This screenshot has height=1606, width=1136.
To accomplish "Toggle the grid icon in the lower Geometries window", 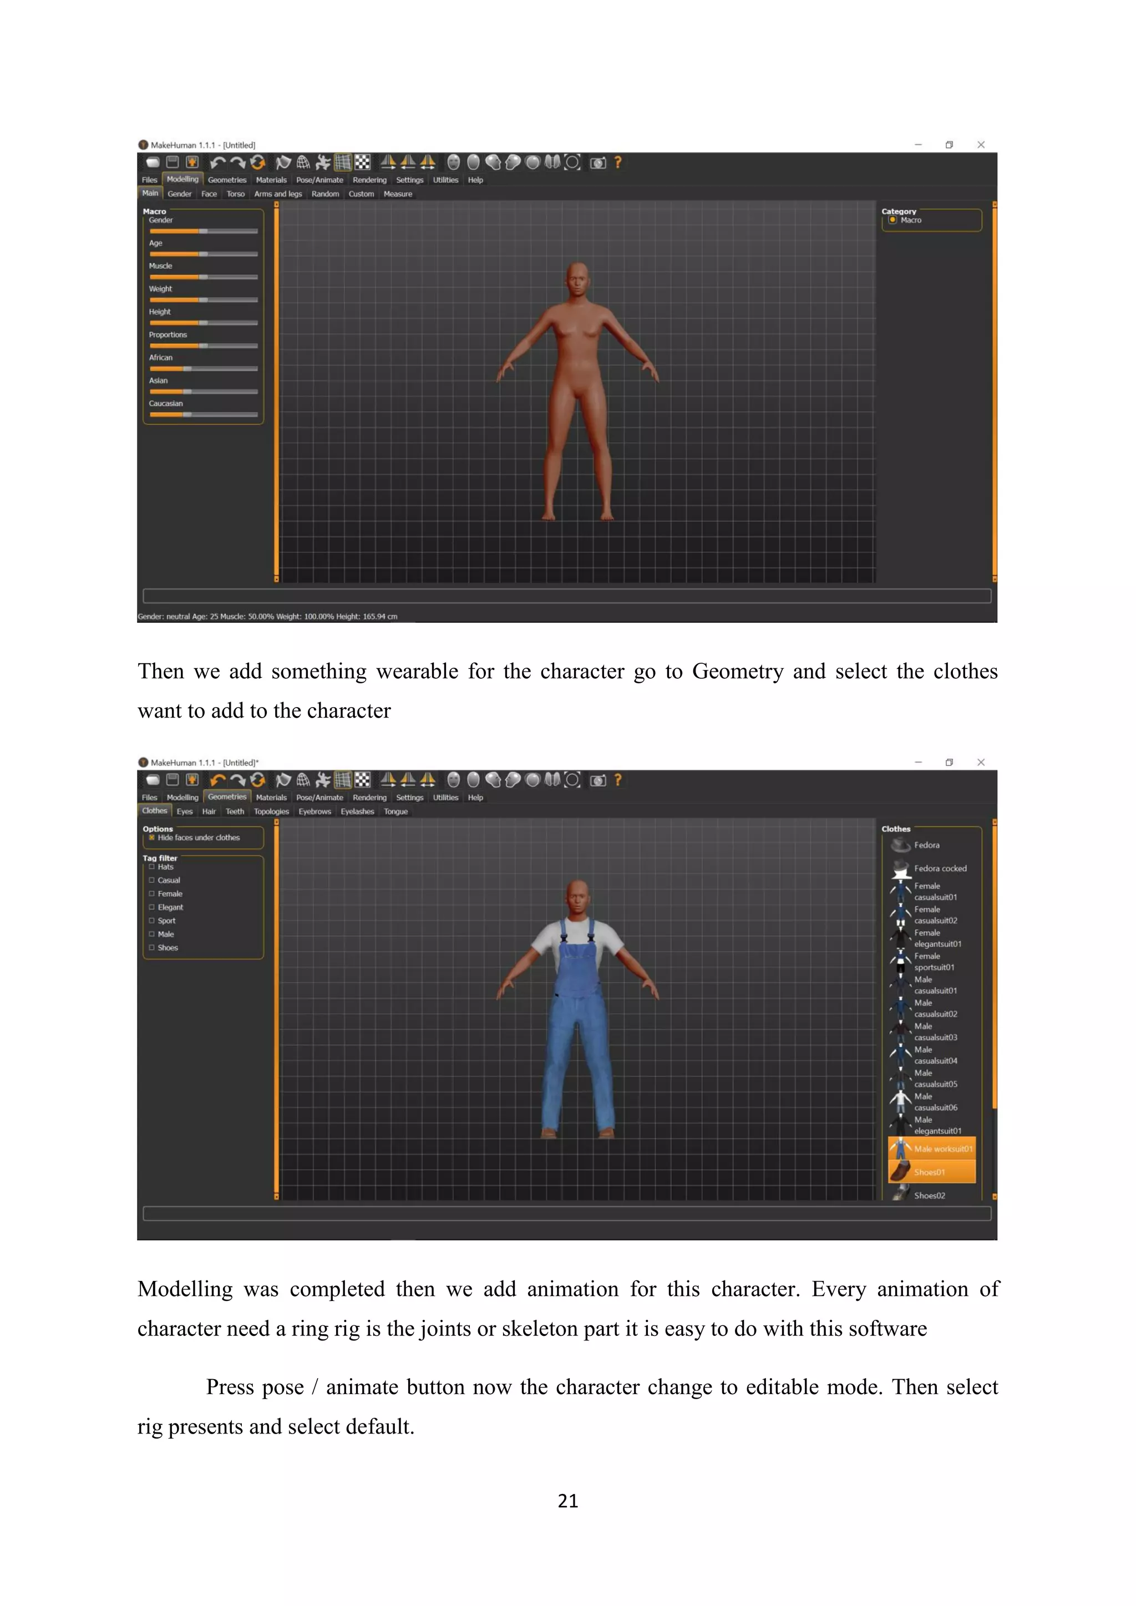I will [x=343, y=780].
